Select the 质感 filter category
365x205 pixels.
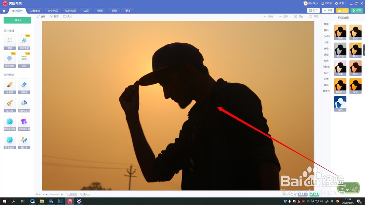[326, 55]
